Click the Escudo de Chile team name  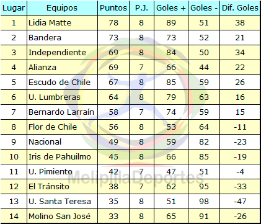pyautogui.click(x=60, y=82)
